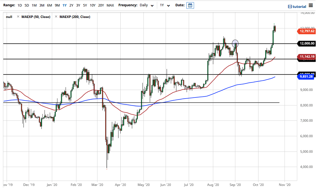The width and height of the screenshot is (316, 190).
Task: Click the 9,000.00 price axis label
Action: click(306, 90)
